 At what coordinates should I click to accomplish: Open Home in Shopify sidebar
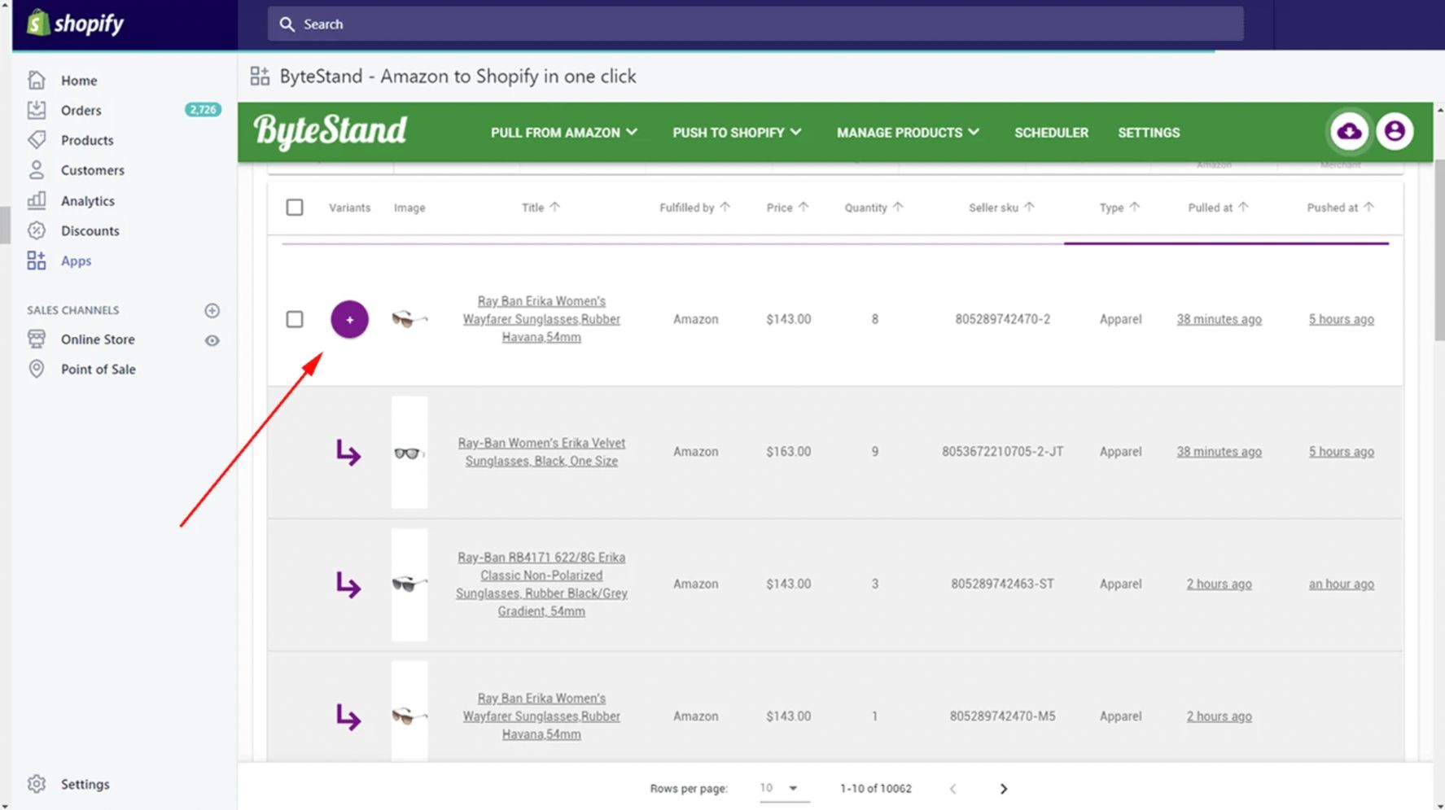(78, 81)
